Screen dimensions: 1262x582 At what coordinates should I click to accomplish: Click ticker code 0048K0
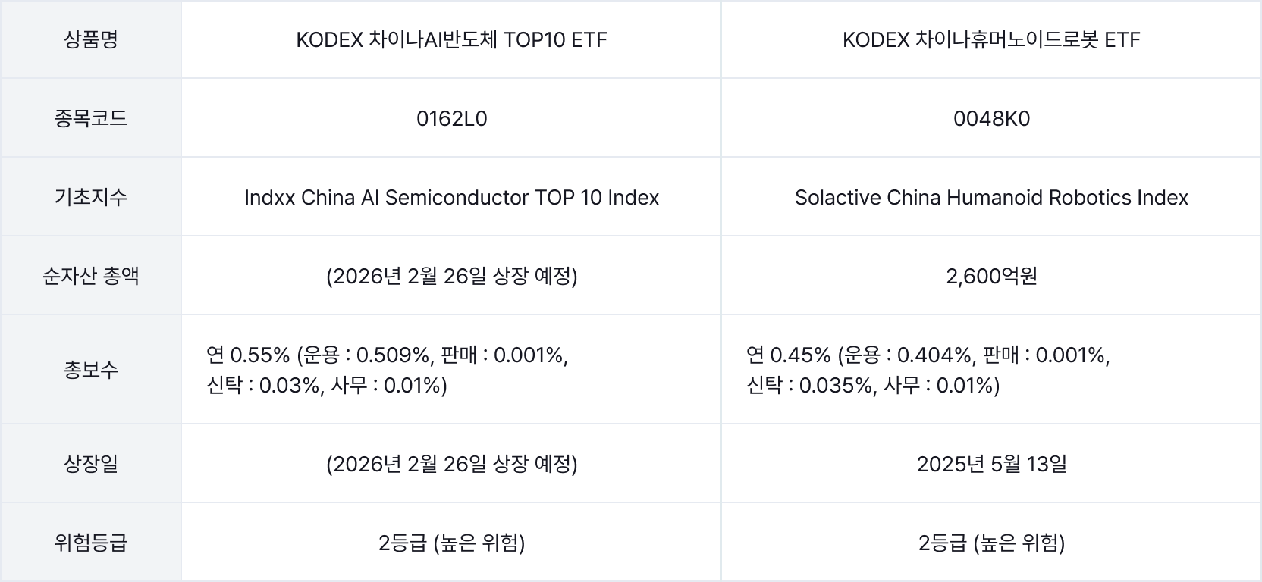990,118
